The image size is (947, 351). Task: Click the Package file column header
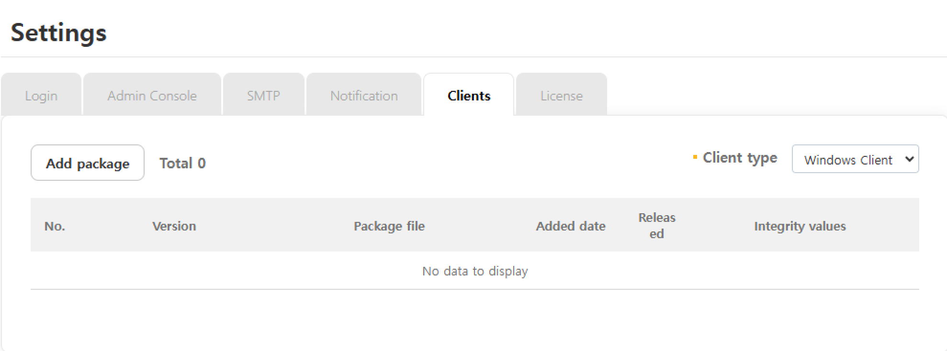point(389,226)
